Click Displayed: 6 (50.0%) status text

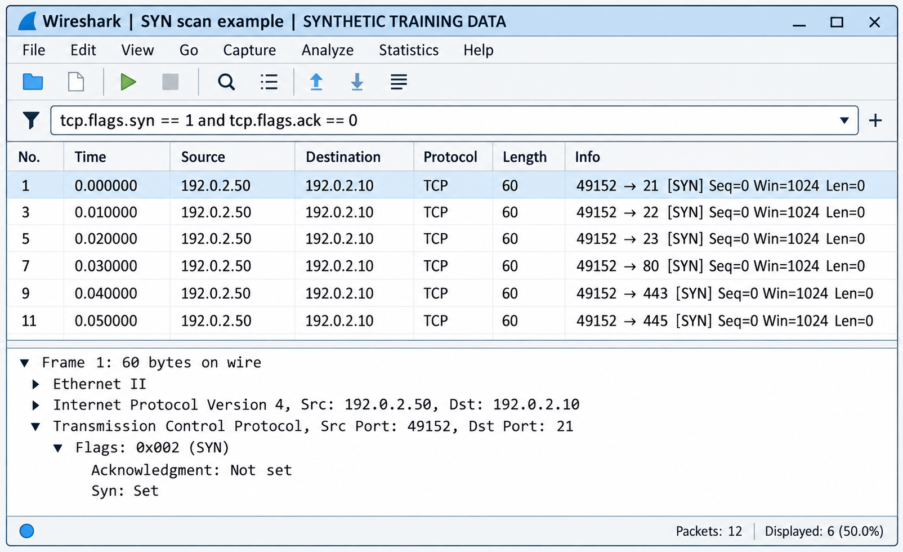(x=824, y=531)
